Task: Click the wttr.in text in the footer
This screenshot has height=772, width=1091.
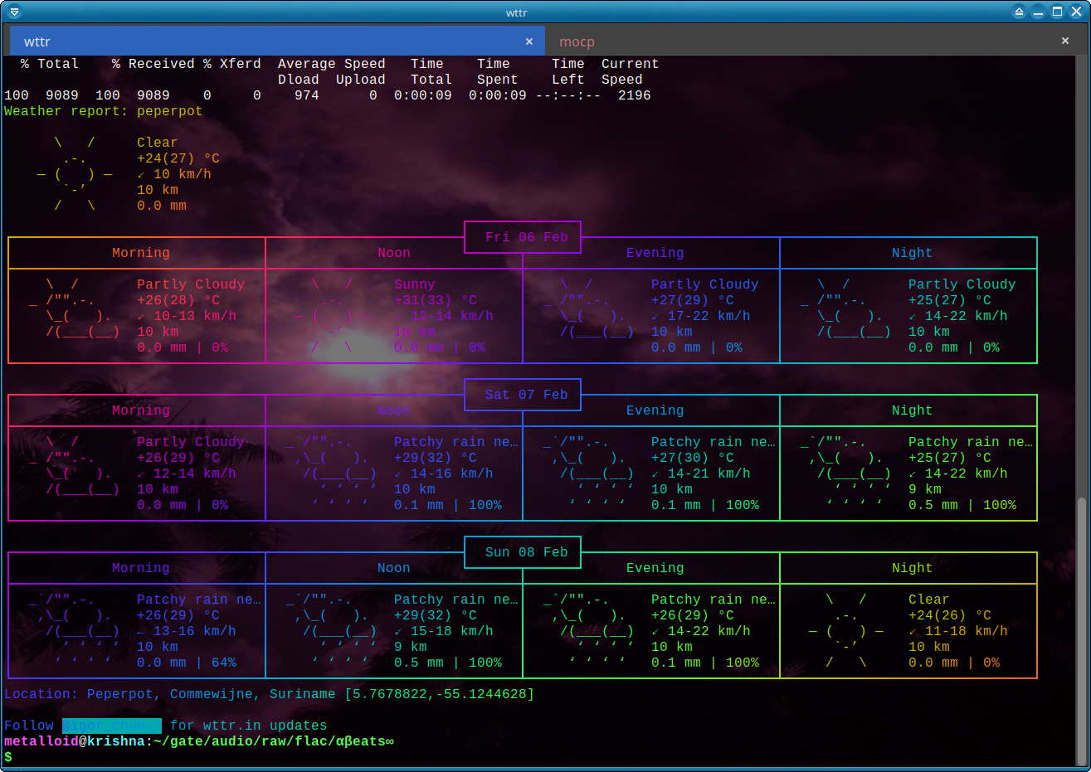Action: [227, 726]
